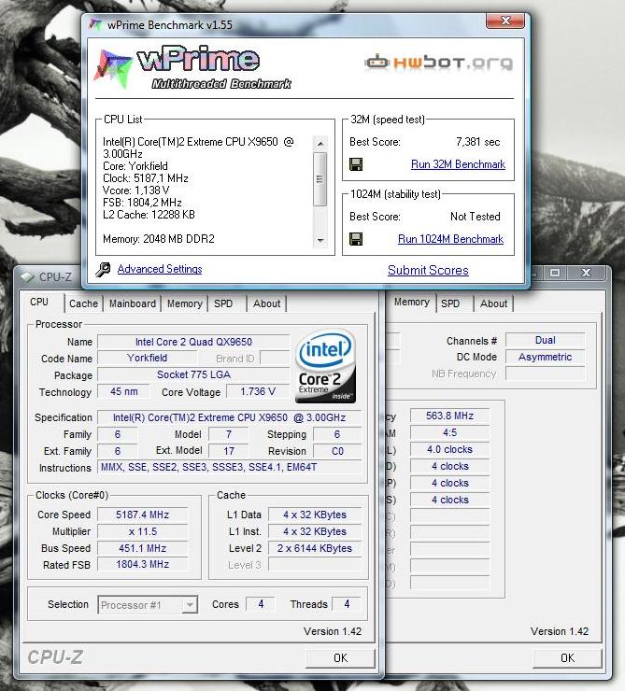Click the Core Speed value 5187.4 MHz

coord(142,515)
